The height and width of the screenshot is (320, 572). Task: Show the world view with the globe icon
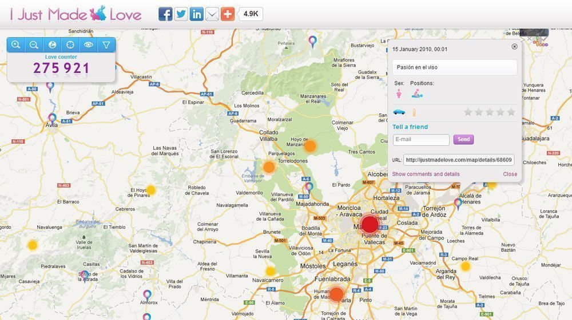click(x=52, y=44)
